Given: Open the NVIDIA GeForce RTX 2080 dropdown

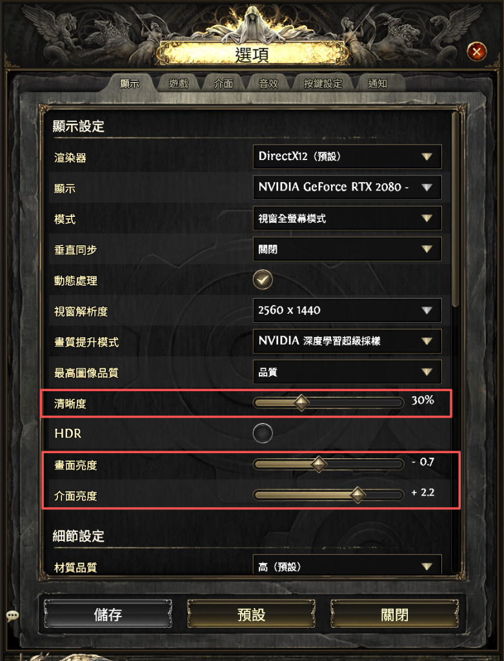Looking at the screenshot, I should point(347,187).
